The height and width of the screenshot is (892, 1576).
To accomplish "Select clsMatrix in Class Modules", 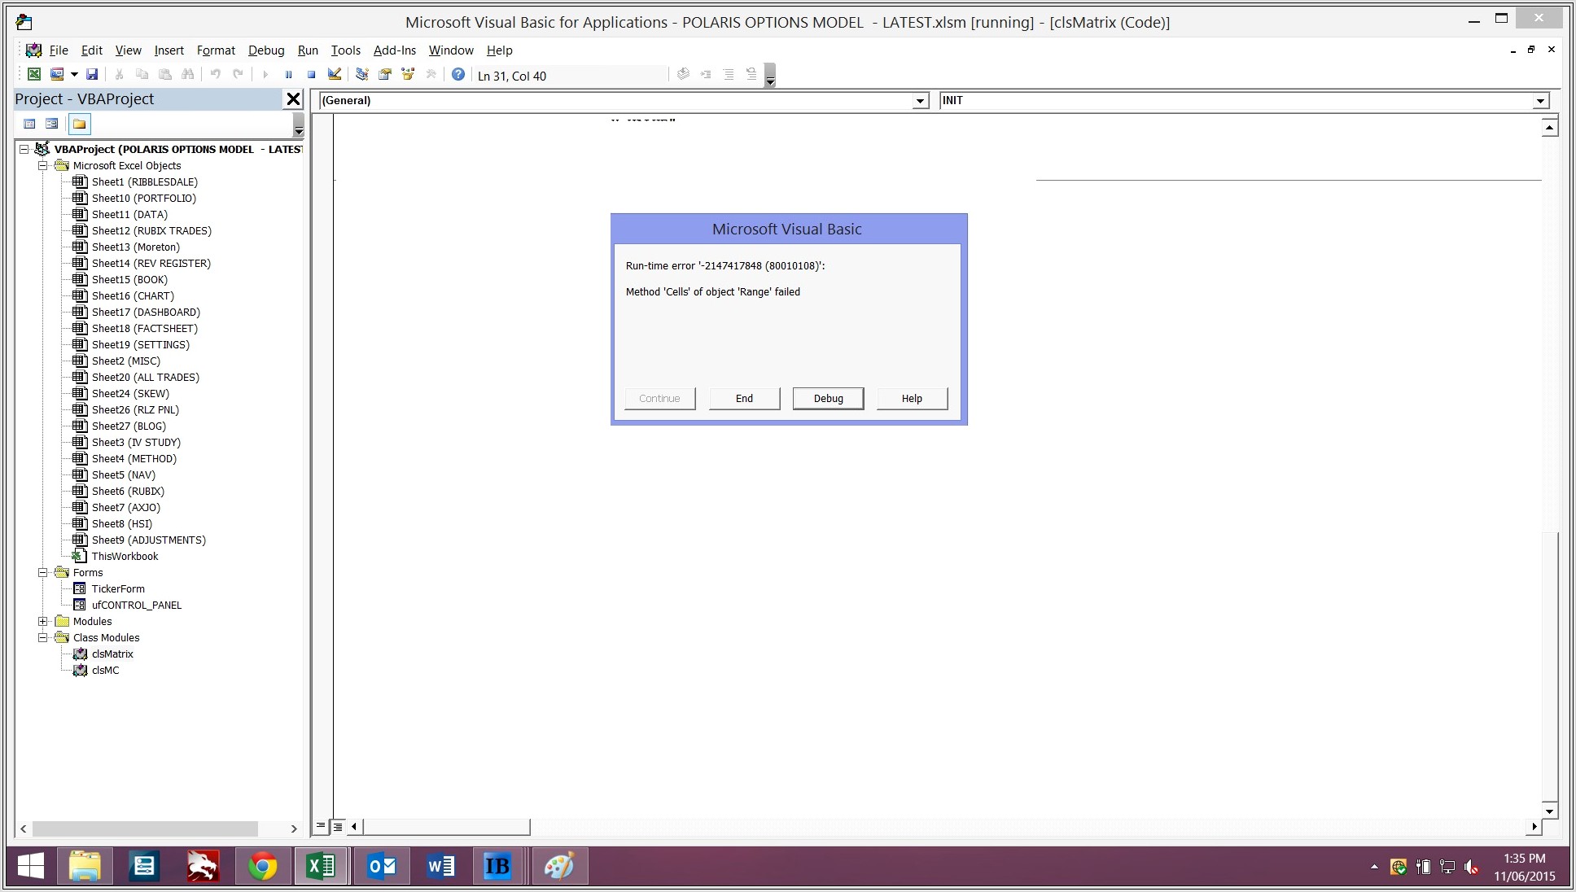I will [111, 653].
